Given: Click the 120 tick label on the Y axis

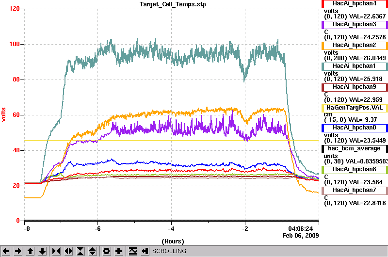Looking at the screenshot, I should (15, 9).
